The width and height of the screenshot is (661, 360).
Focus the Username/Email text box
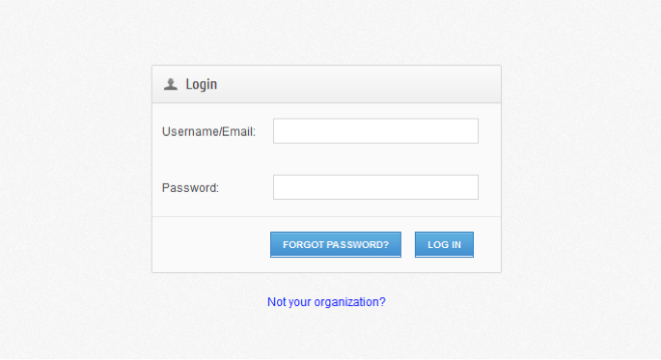coord(375,131)
